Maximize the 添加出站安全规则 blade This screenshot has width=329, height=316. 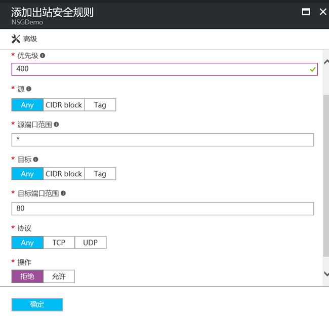pyautogui.click(x=306, y=12)
